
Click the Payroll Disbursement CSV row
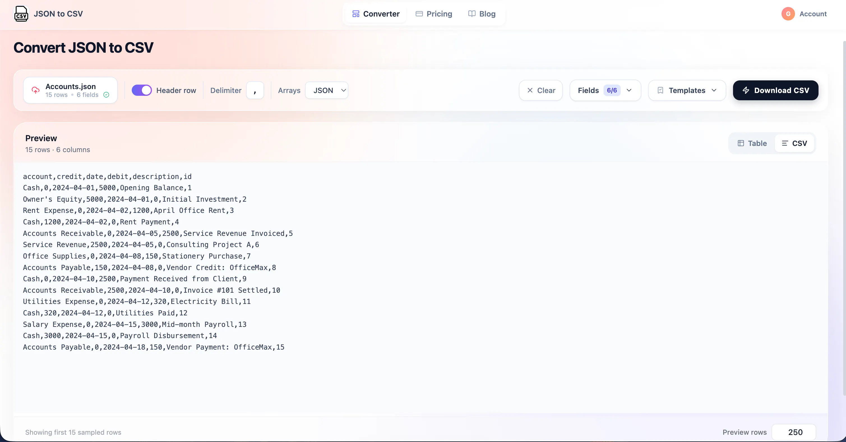(120, 335)
